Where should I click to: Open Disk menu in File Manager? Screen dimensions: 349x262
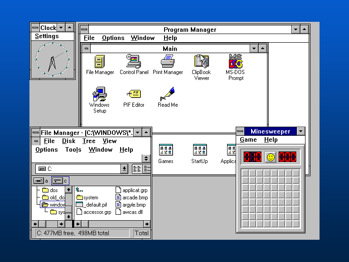(68, 141)
